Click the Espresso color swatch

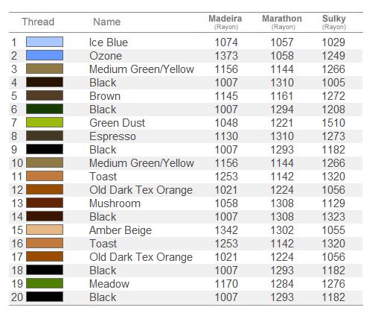click(45, 136)
